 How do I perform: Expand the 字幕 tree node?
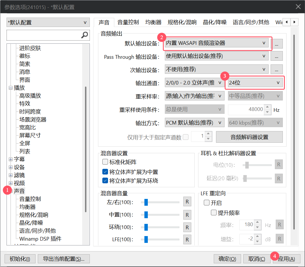(x=11, y=159)
